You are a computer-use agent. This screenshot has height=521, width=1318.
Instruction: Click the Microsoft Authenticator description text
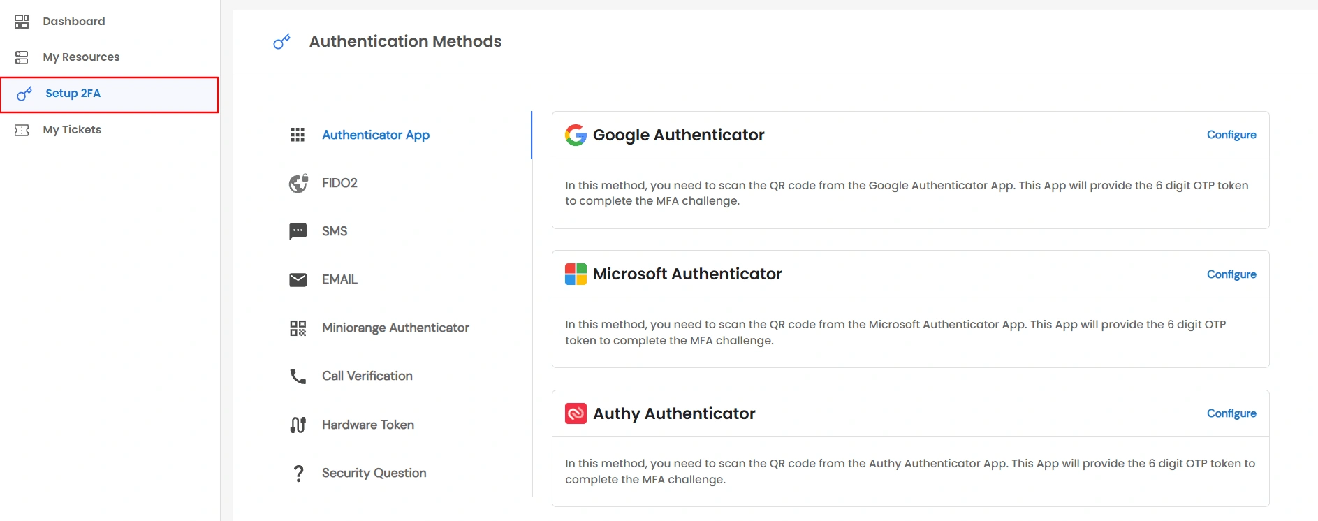click(895, 332)
